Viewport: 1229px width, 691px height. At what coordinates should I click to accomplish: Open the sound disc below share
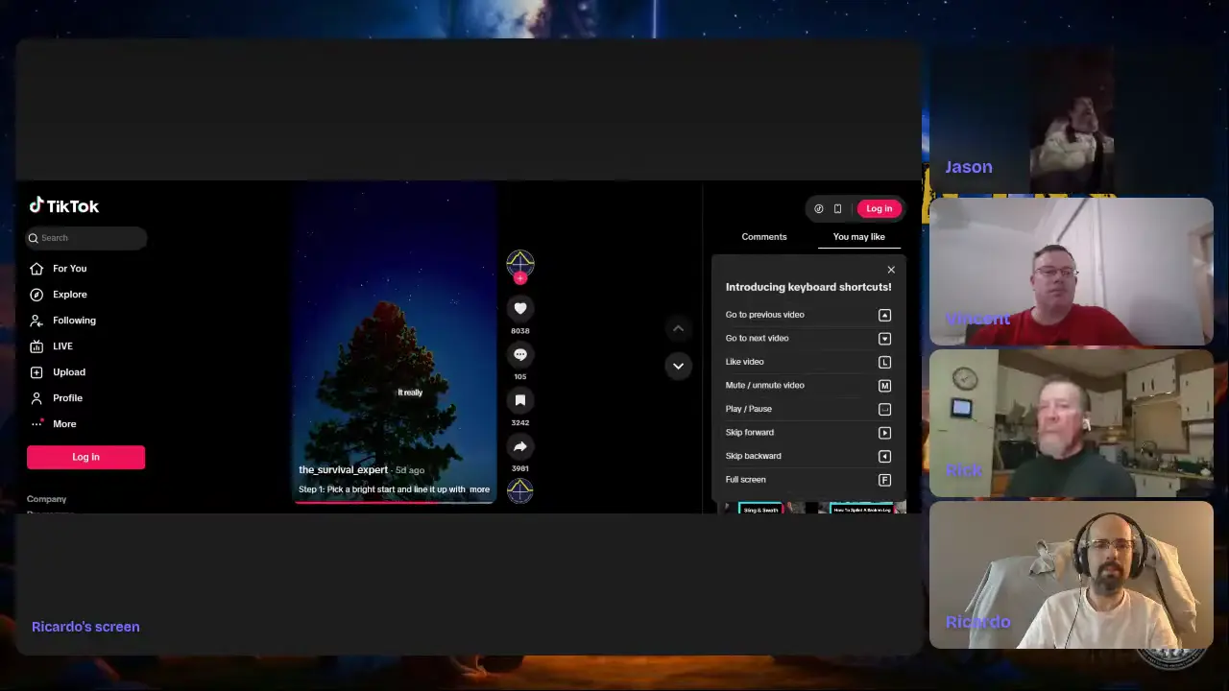pos(520,490)
